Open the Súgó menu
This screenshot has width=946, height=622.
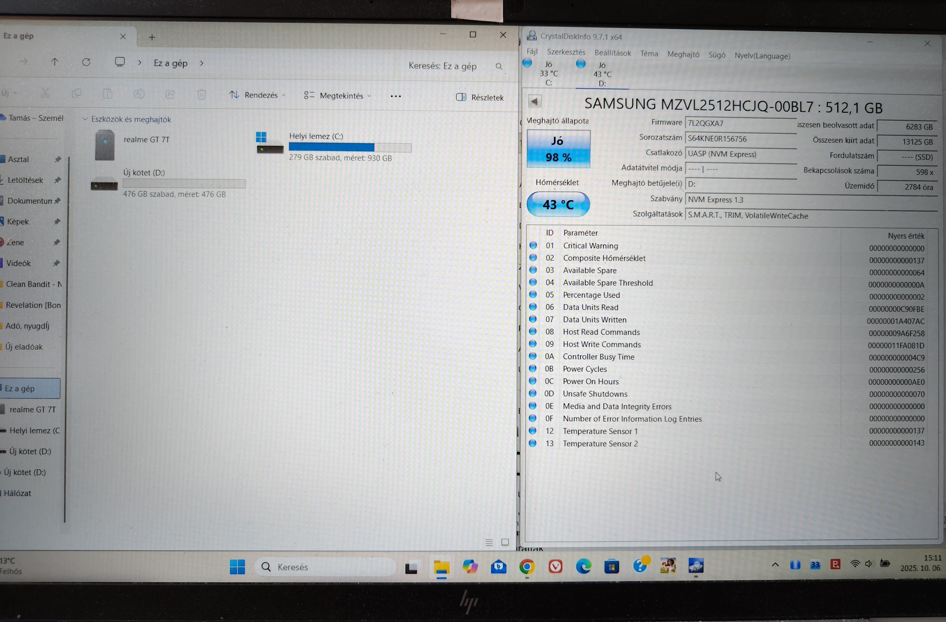[x=717, y=55]
